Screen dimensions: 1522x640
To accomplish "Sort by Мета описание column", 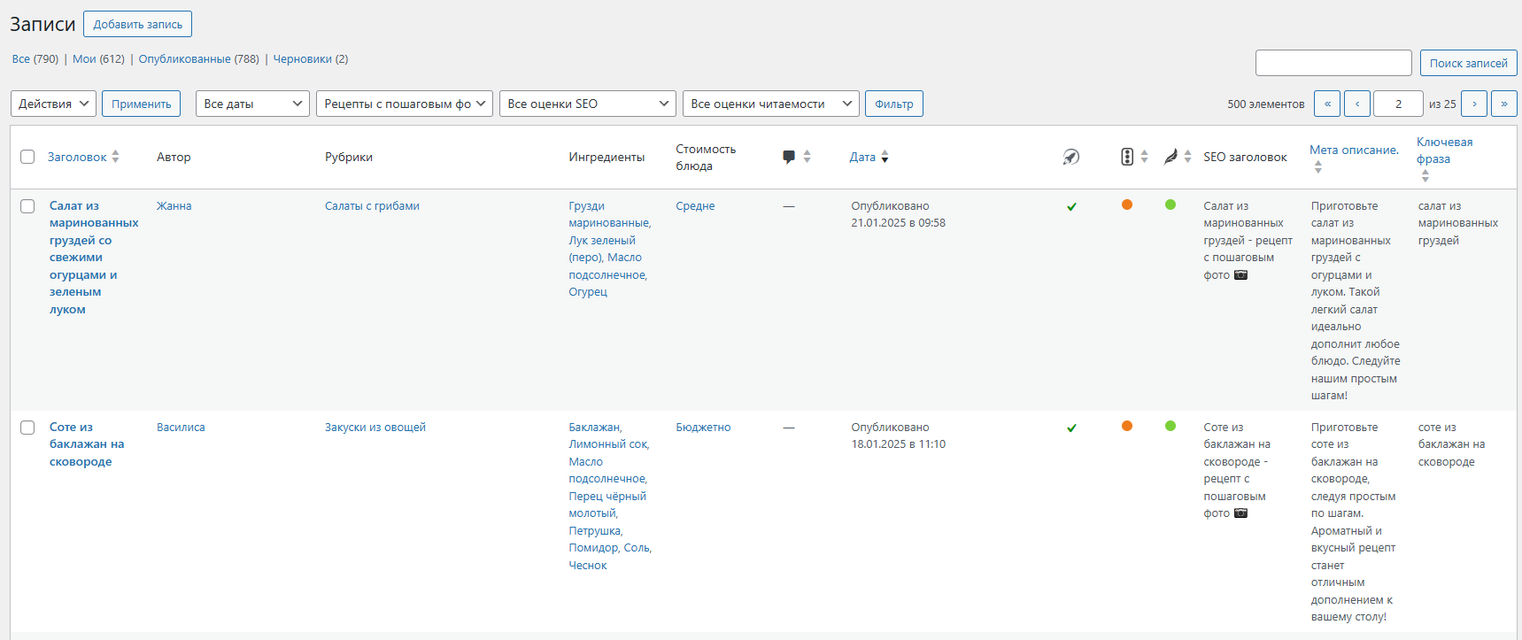I will coord(1354,150).
